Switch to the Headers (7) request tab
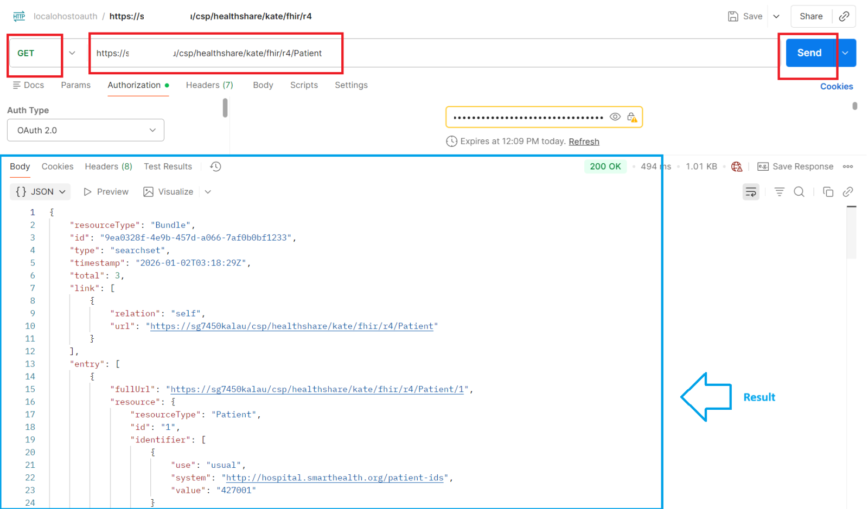868x509 pixels. (x=209, y=85)
